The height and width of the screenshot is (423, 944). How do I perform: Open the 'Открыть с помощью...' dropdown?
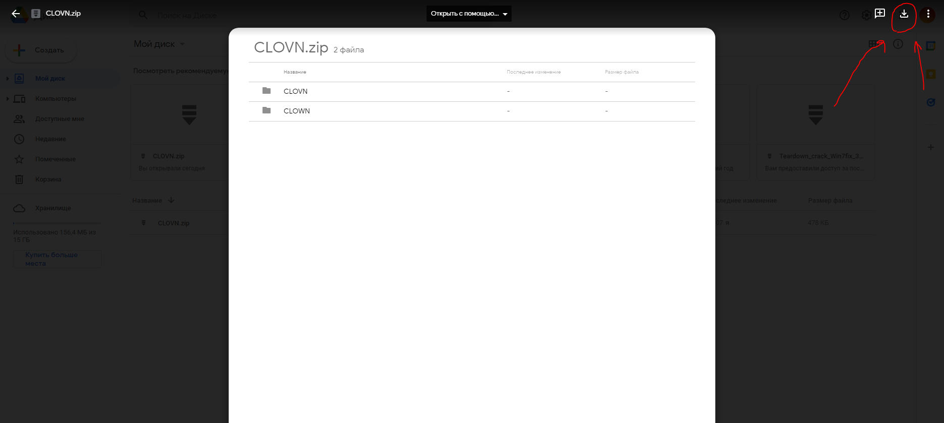pyautogui.click(x=469, y=14)
